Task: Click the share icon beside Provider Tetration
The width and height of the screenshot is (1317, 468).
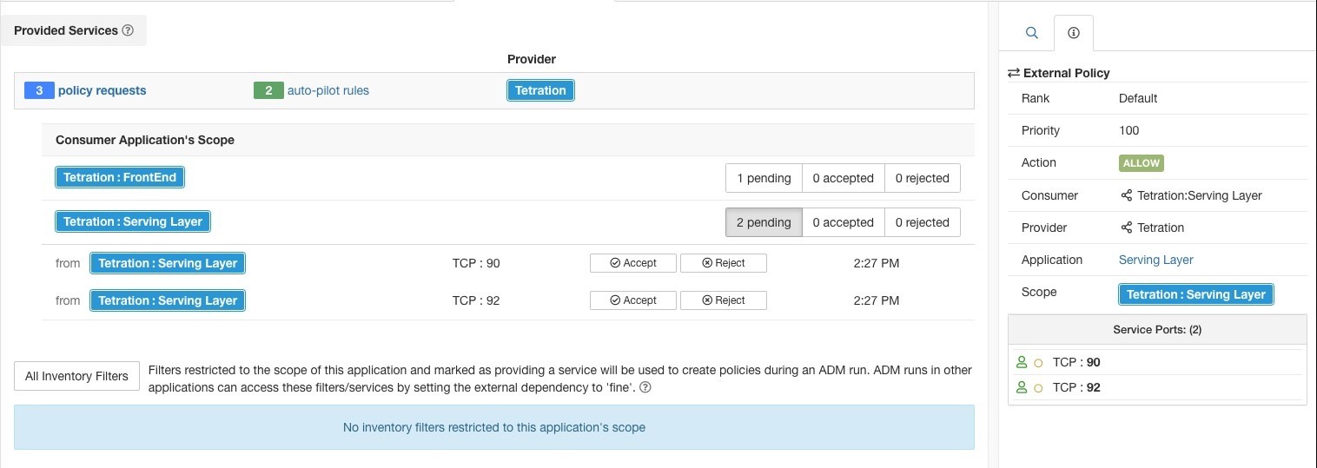Action: (x=1127, y=227)
